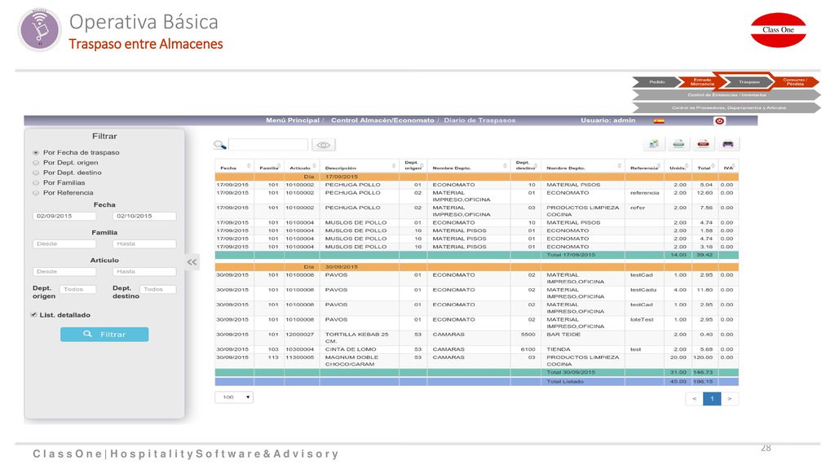The height and width of the screenshot is (469, 835).
Task: Click the first export icon in the toolbar
Action: (x=653, y=143)
